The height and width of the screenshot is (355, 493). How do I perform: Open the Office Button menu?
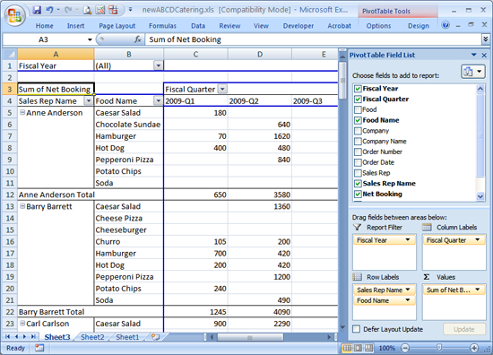click(x=14, y=15)
